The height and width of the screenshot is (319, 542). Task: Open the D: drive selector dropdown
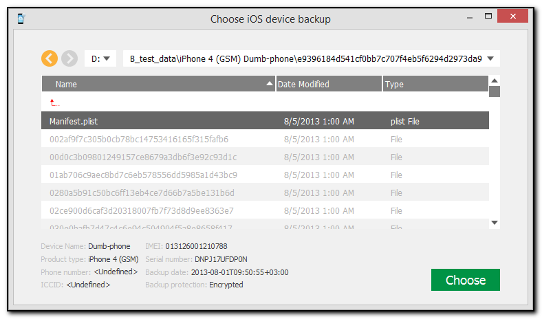pyautogui.click(x=100, y=58)
